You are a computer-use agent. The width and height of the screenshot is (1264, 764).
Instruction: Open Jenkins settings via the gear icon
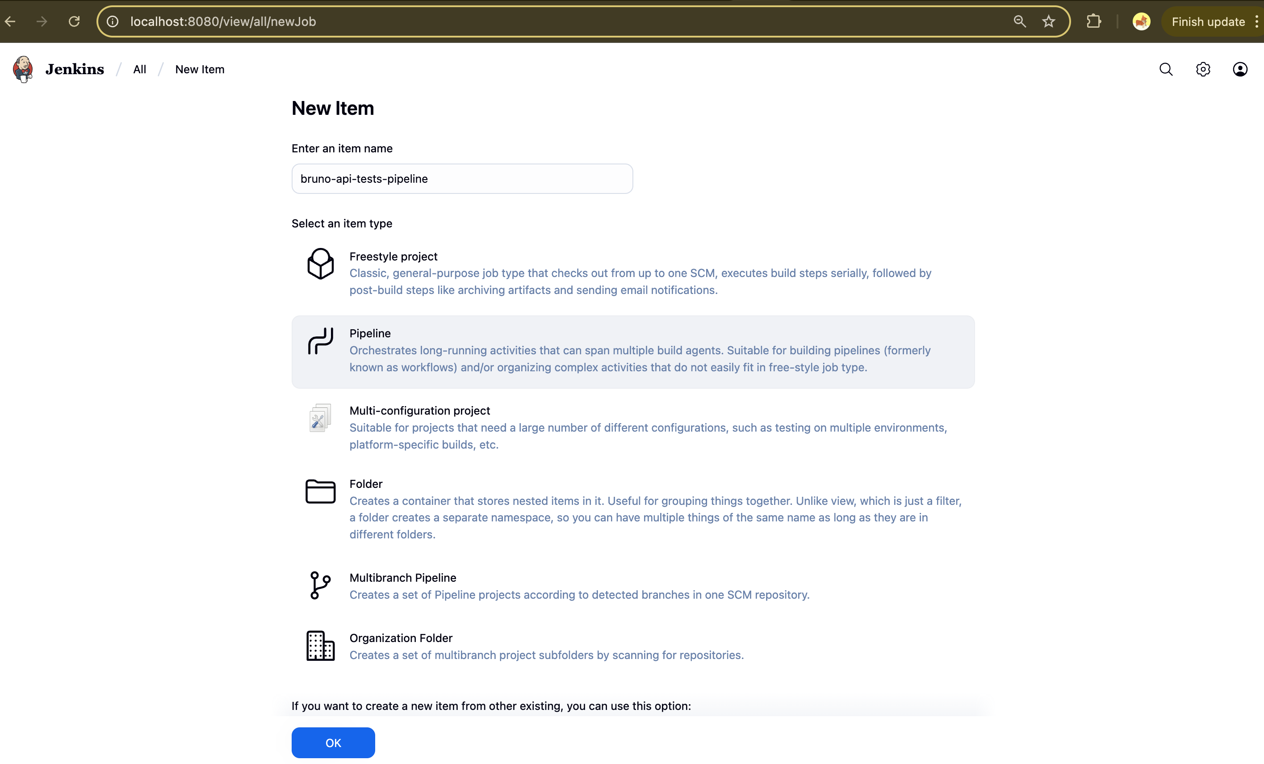(1203, 69)
